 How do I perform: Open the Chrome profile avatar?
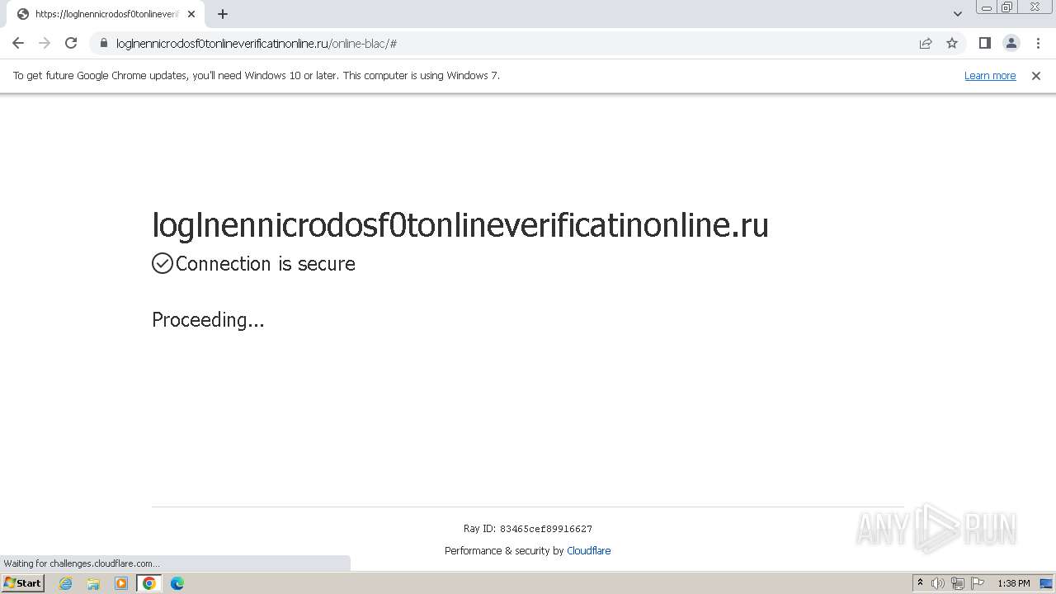1011,43
